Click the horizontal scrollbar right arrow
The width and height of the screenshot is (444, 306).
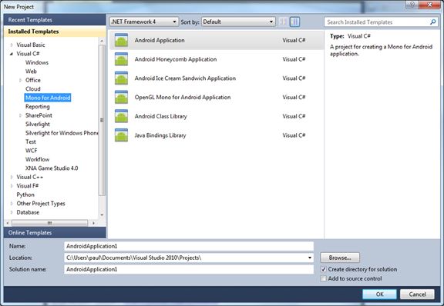93,223
